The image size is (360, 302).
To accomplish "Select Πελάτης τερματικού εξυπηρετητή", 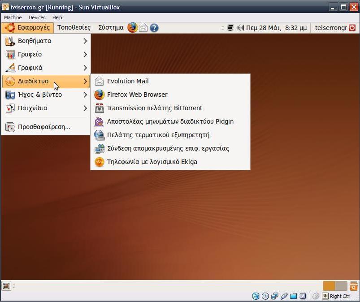I will point(170,135).
